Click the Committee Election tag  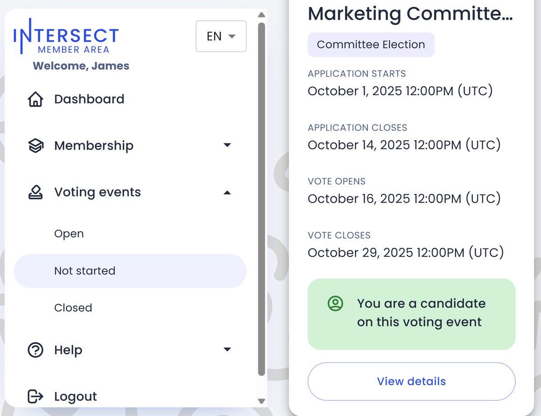371,45
